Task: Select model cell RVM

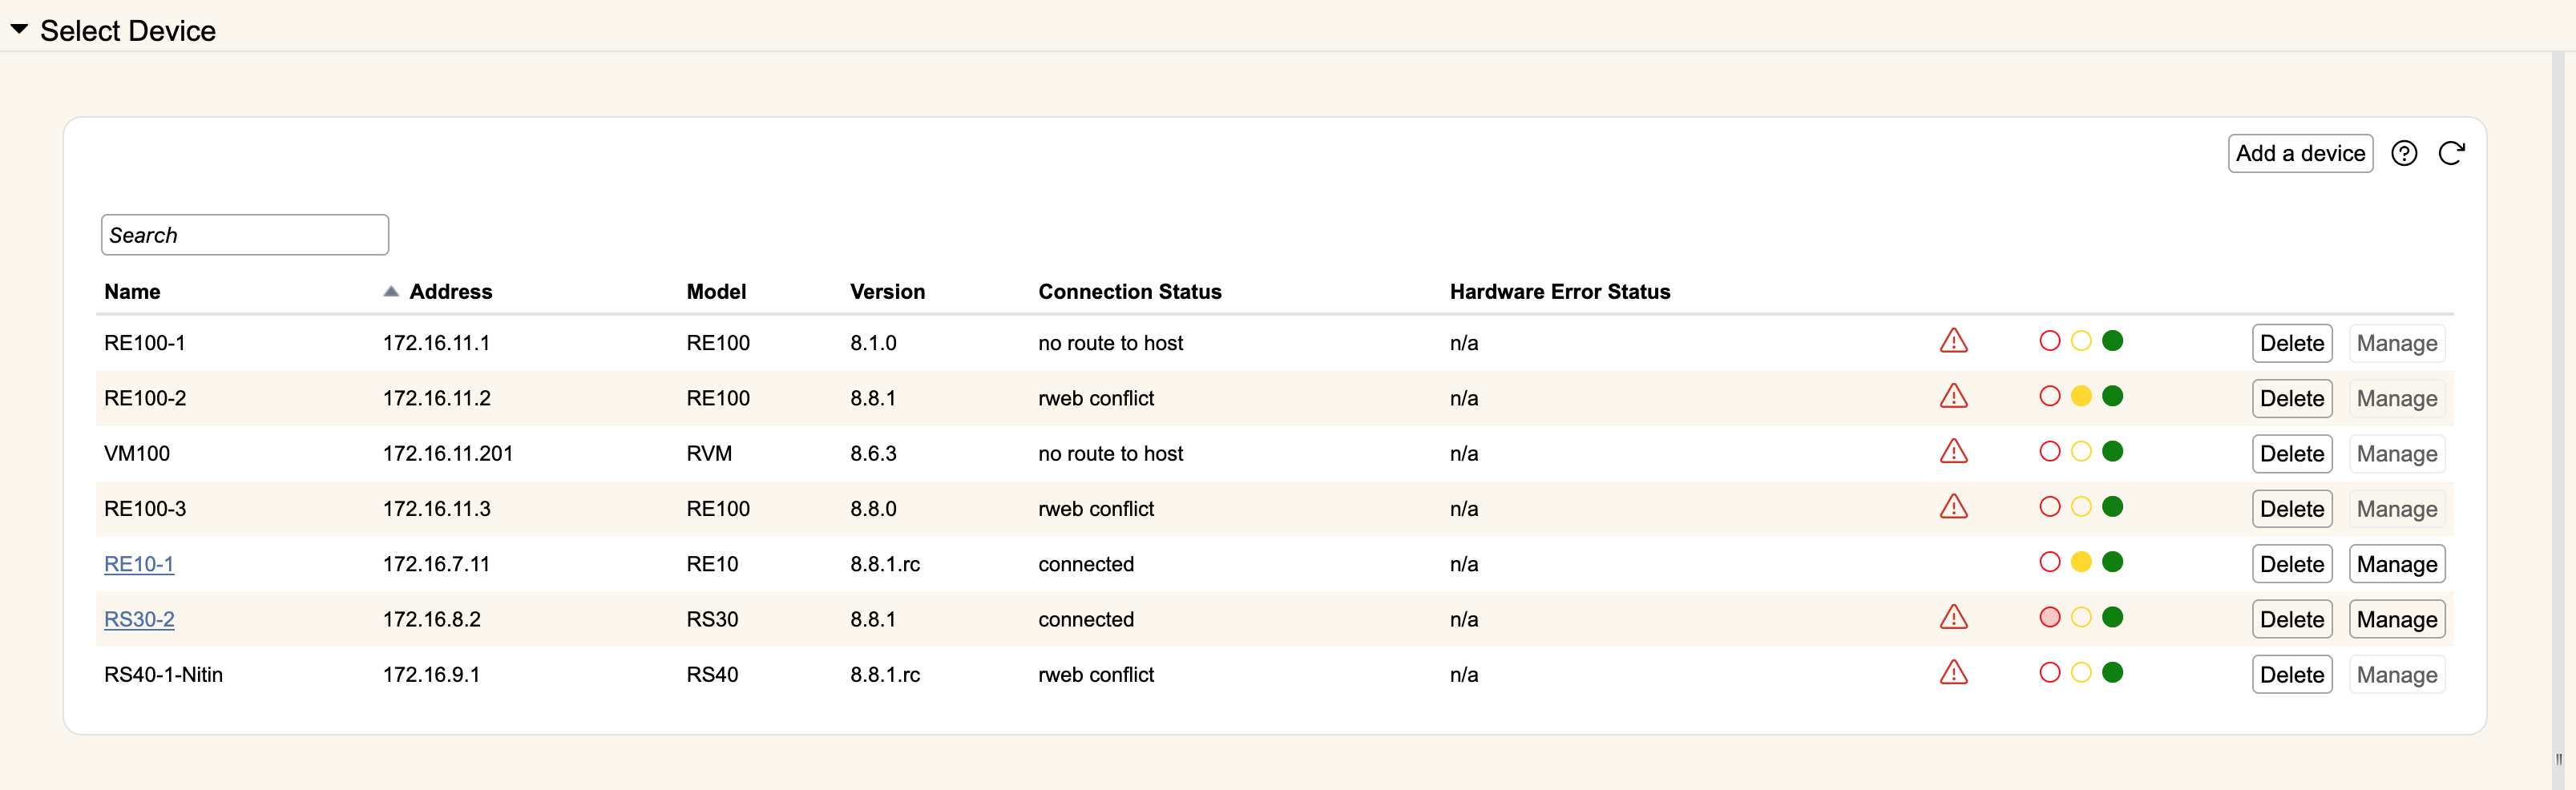Action: [x=709, y=453]
